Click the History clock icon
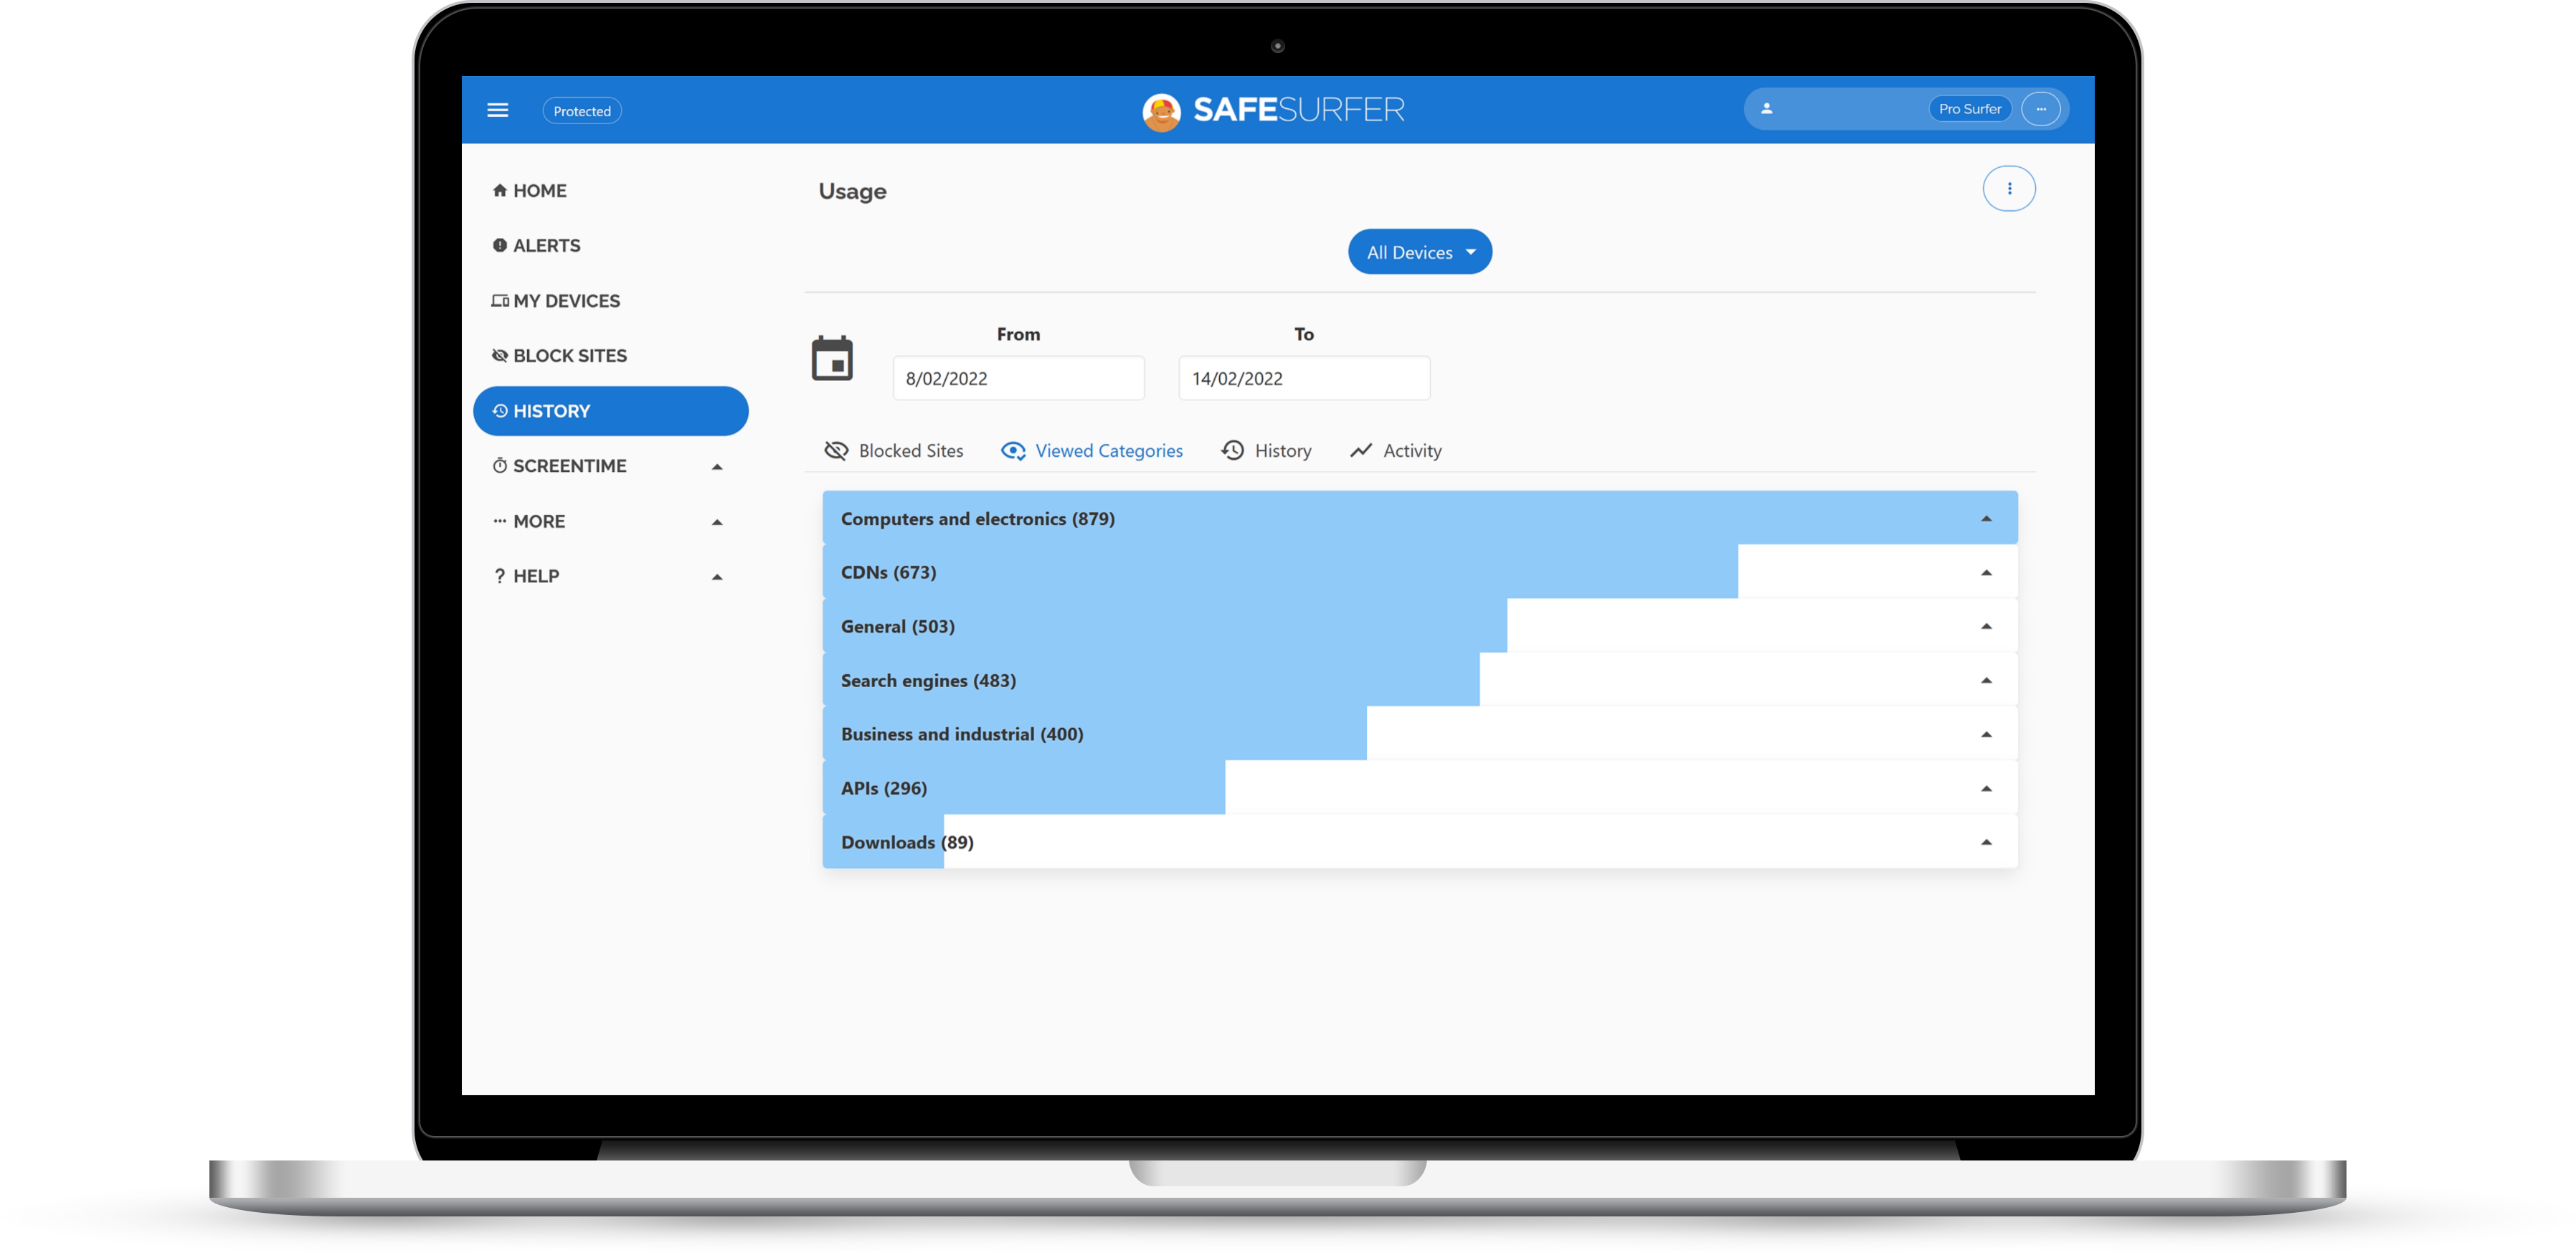Viewport: 2576px width, 1253px height. click(x=1232, y=448)
